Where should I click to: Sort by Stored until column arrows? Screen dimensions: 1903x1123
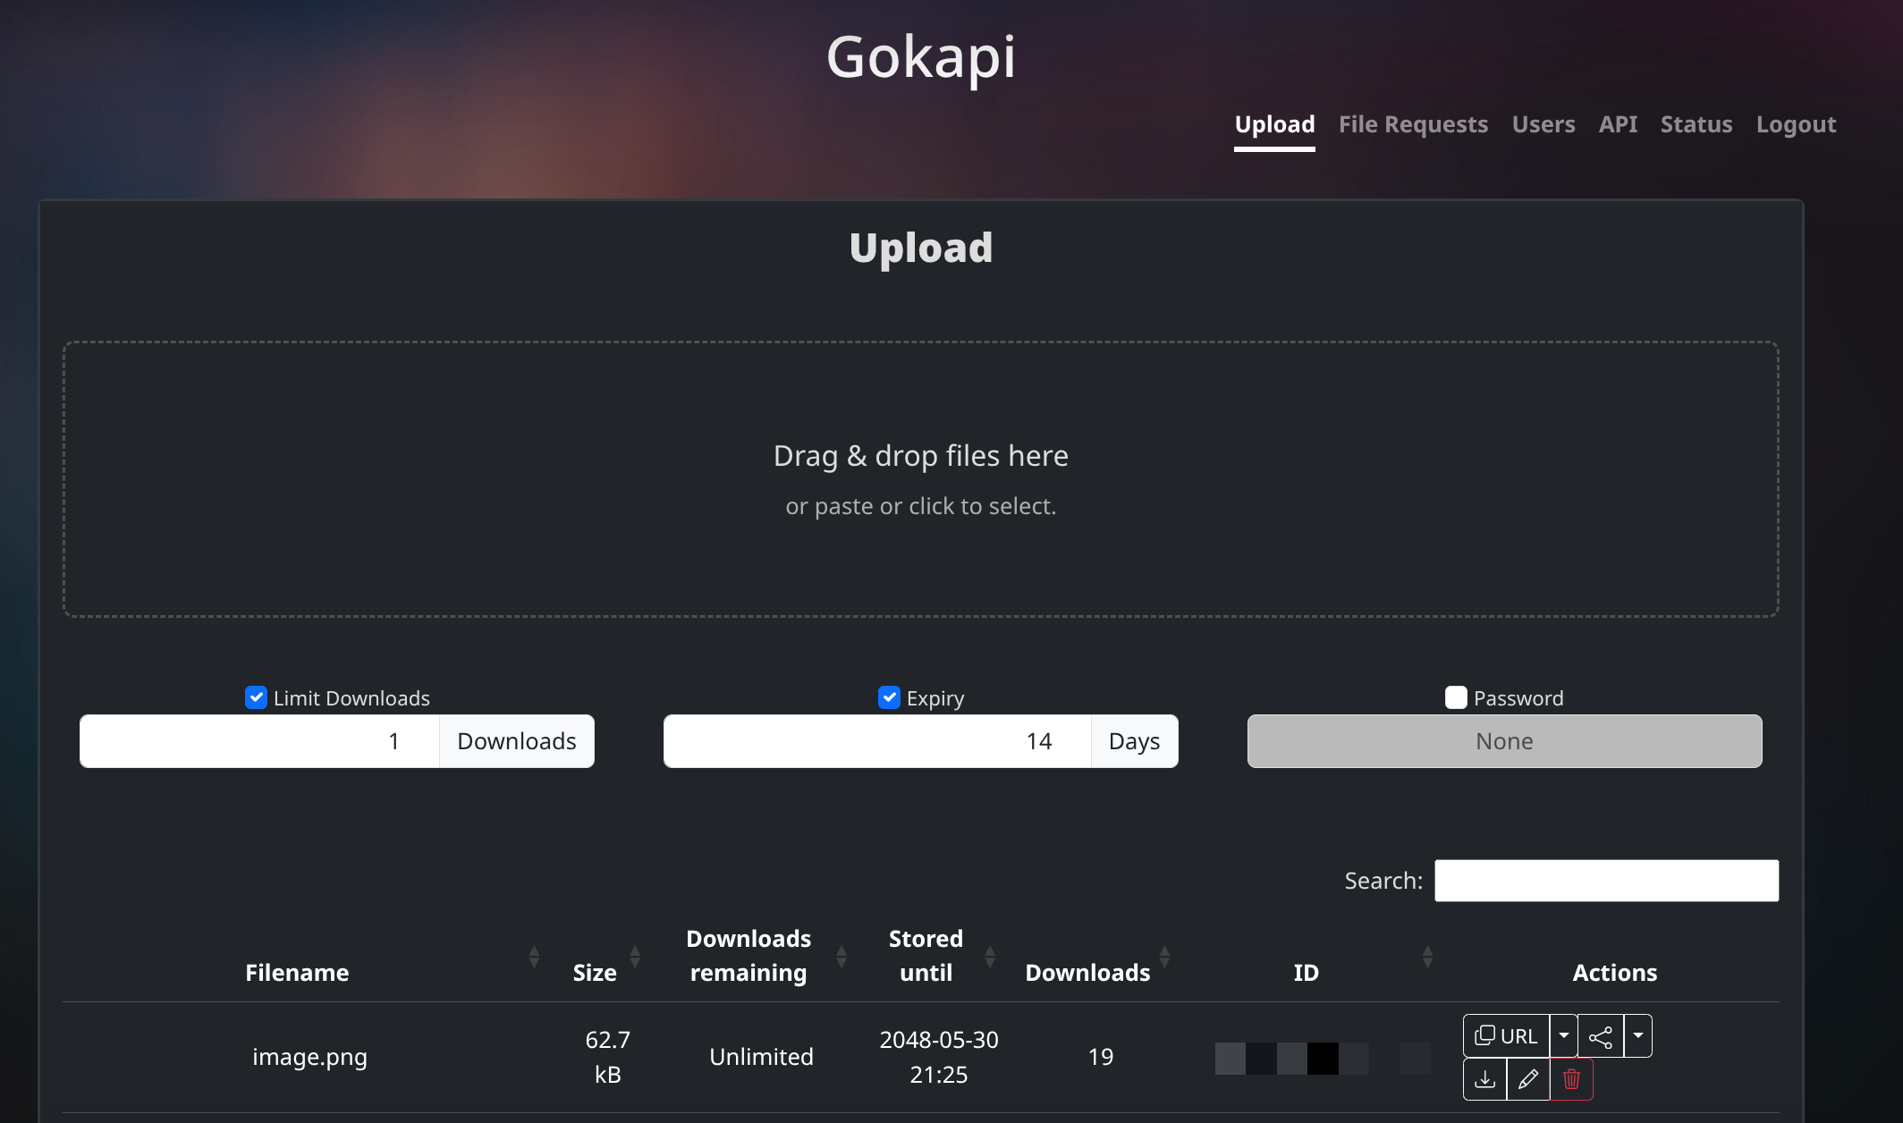[990, 957]
